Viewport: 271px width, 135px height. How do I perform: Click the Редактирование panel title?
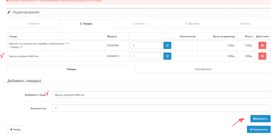pyautogui.click(x=26, y=12)
